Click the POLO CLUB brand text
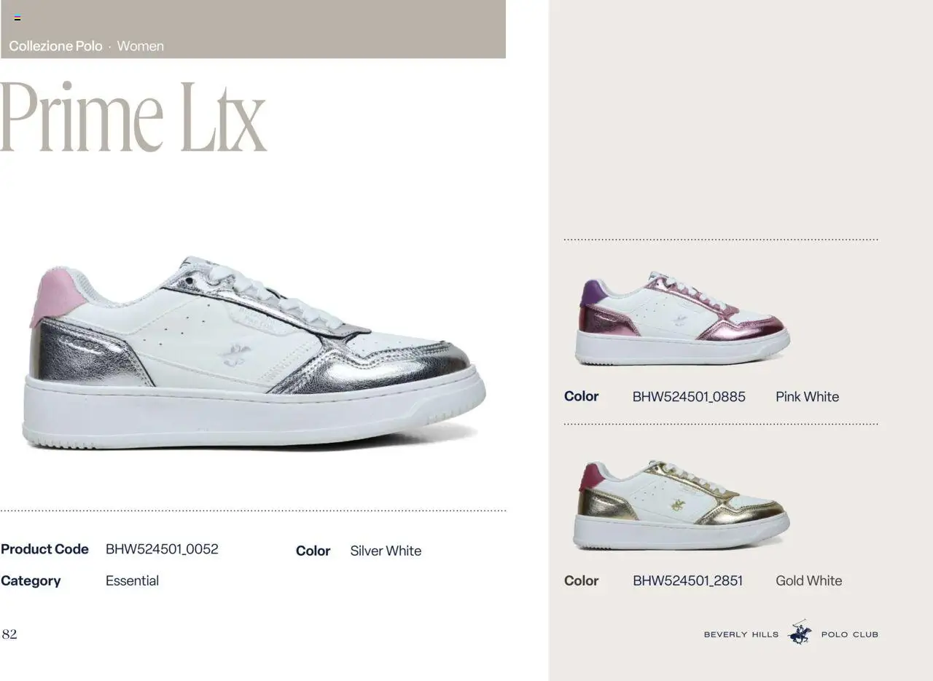The image size is (933, 681). pos(849,634)
